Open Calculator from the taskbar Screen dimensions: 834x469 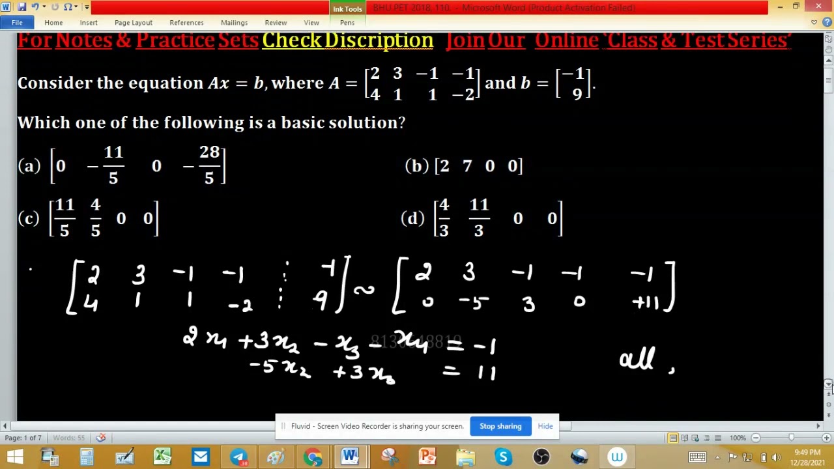[x=87, y=457]
